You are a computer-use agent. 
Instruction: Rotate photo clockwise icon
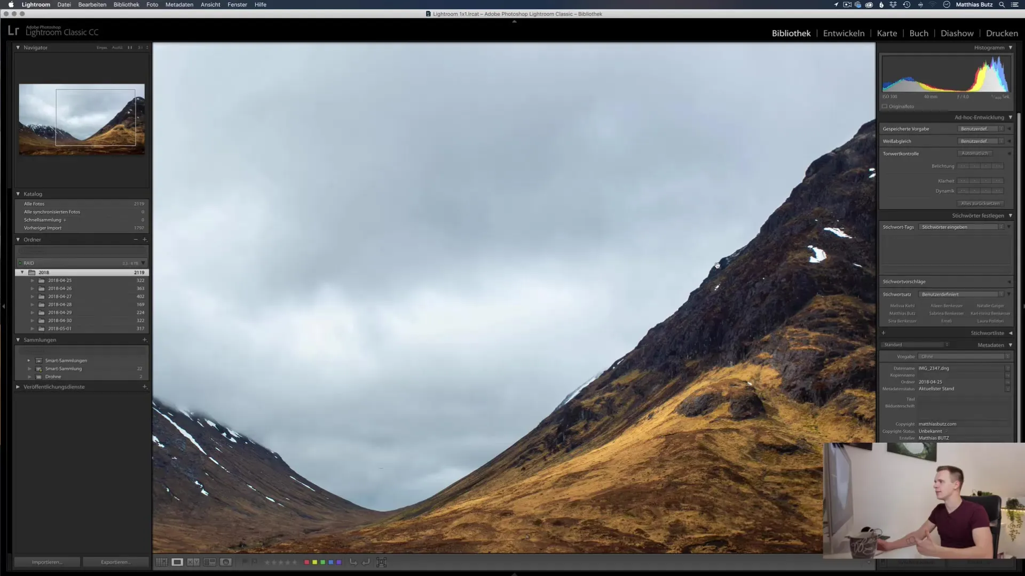[x=366, y=562]
